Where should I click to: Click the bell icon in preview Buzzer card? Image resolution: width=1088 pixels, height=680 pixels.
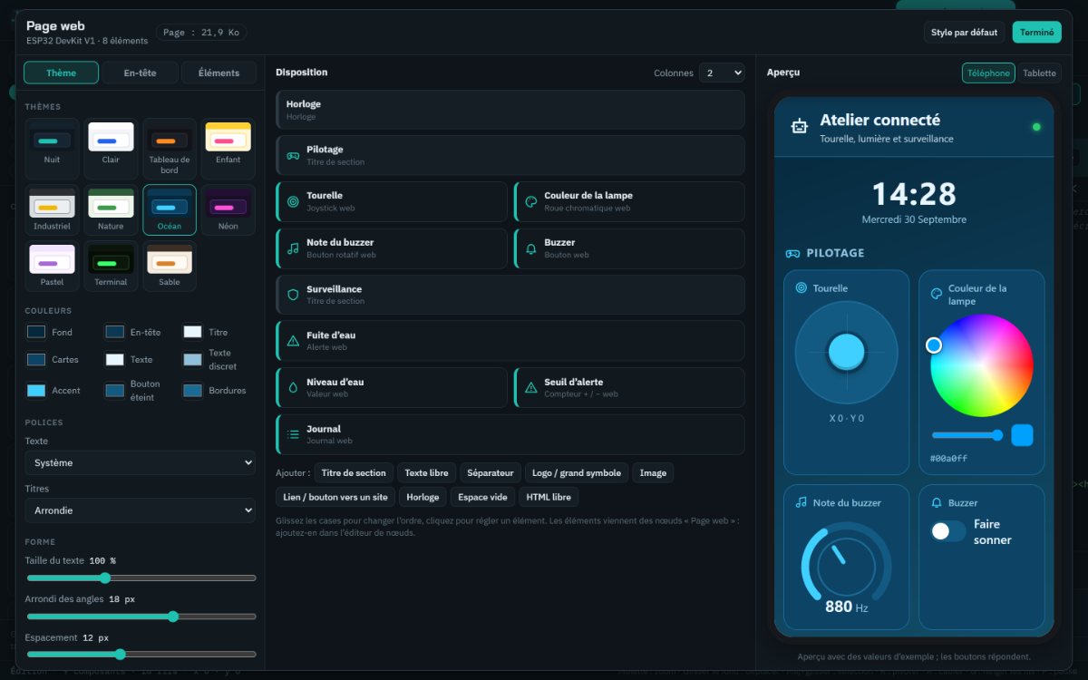(x=937, y=502)
